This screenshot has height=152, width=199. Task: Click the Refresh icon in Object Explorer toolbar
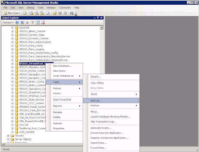point(38,23)
